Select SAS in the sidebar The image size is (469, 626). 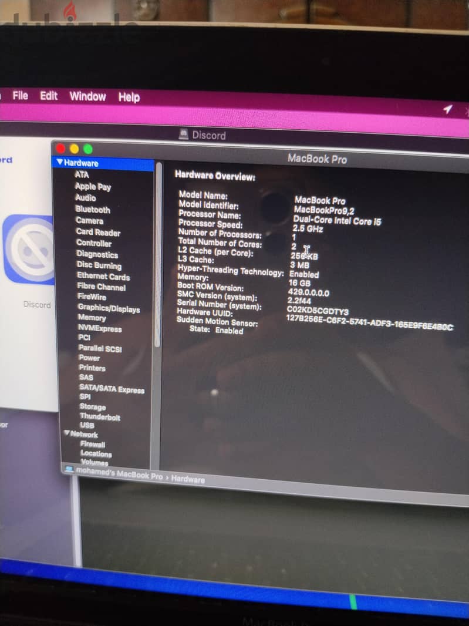tap(86, 377)
